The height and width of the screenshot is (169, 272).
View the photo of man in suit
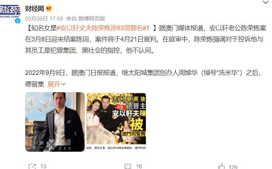point(55,122)
